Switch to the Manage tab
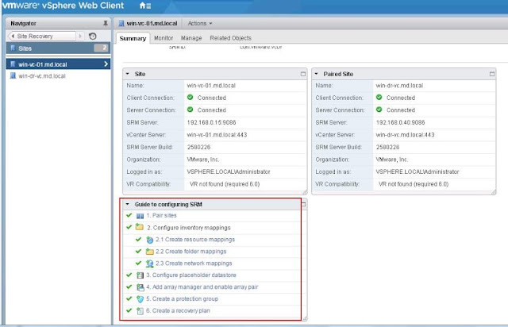Screen dimensions: 508x327 191,38
